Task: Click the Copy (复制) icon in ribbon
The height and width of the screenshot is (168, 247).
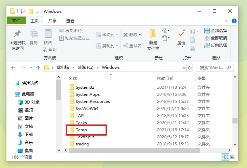Action: pyautogui.click(x=34, y=33)
